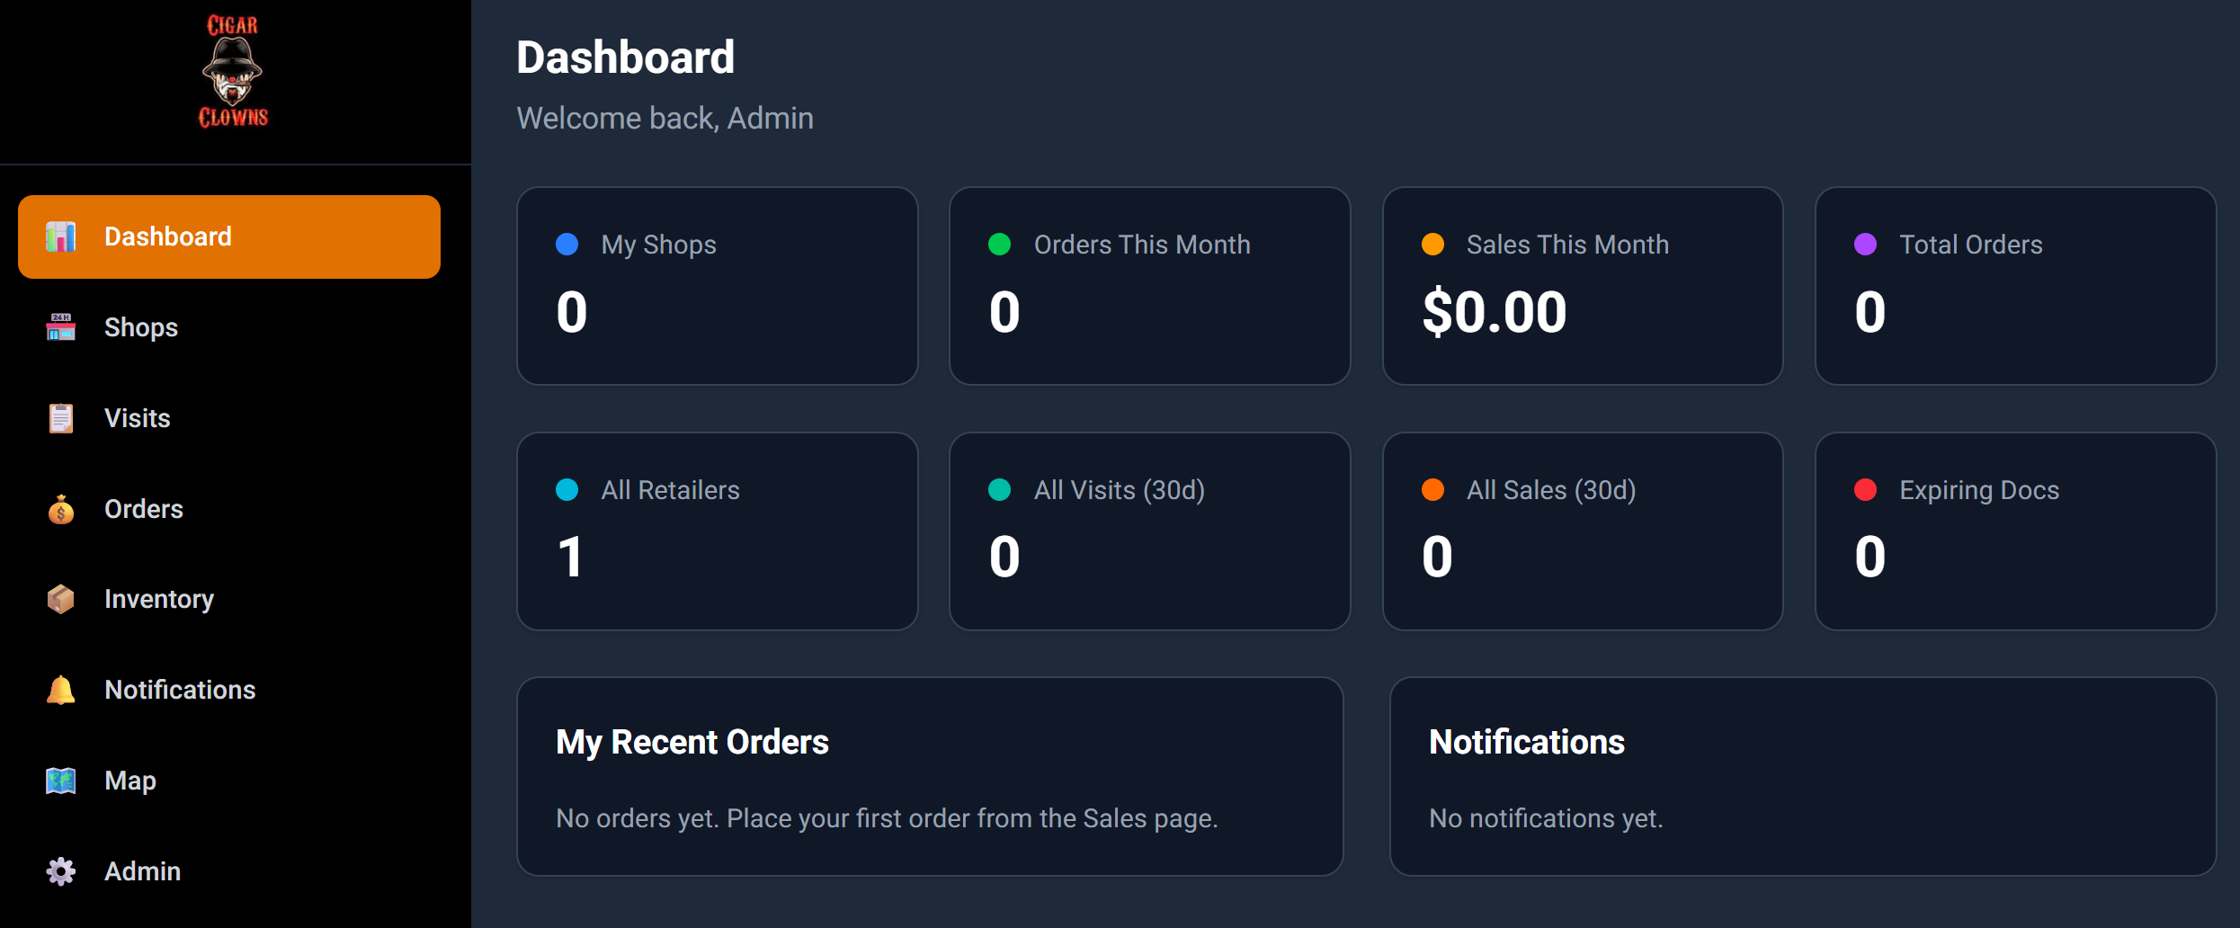This screenshot has height=928, width=2240.
Task: Click the Admin gear icon
Action: point(61,871)
